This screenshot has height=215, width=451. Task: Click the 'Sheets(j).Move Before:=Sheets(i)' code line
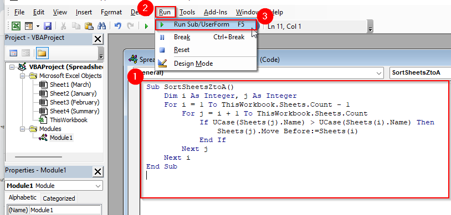point(288,131)
